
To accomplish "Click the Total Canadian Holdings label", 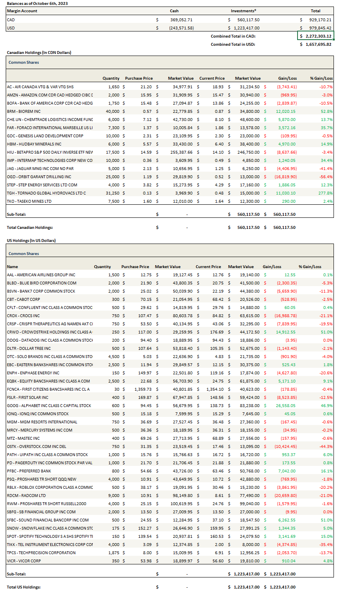I will coord(30,227).
